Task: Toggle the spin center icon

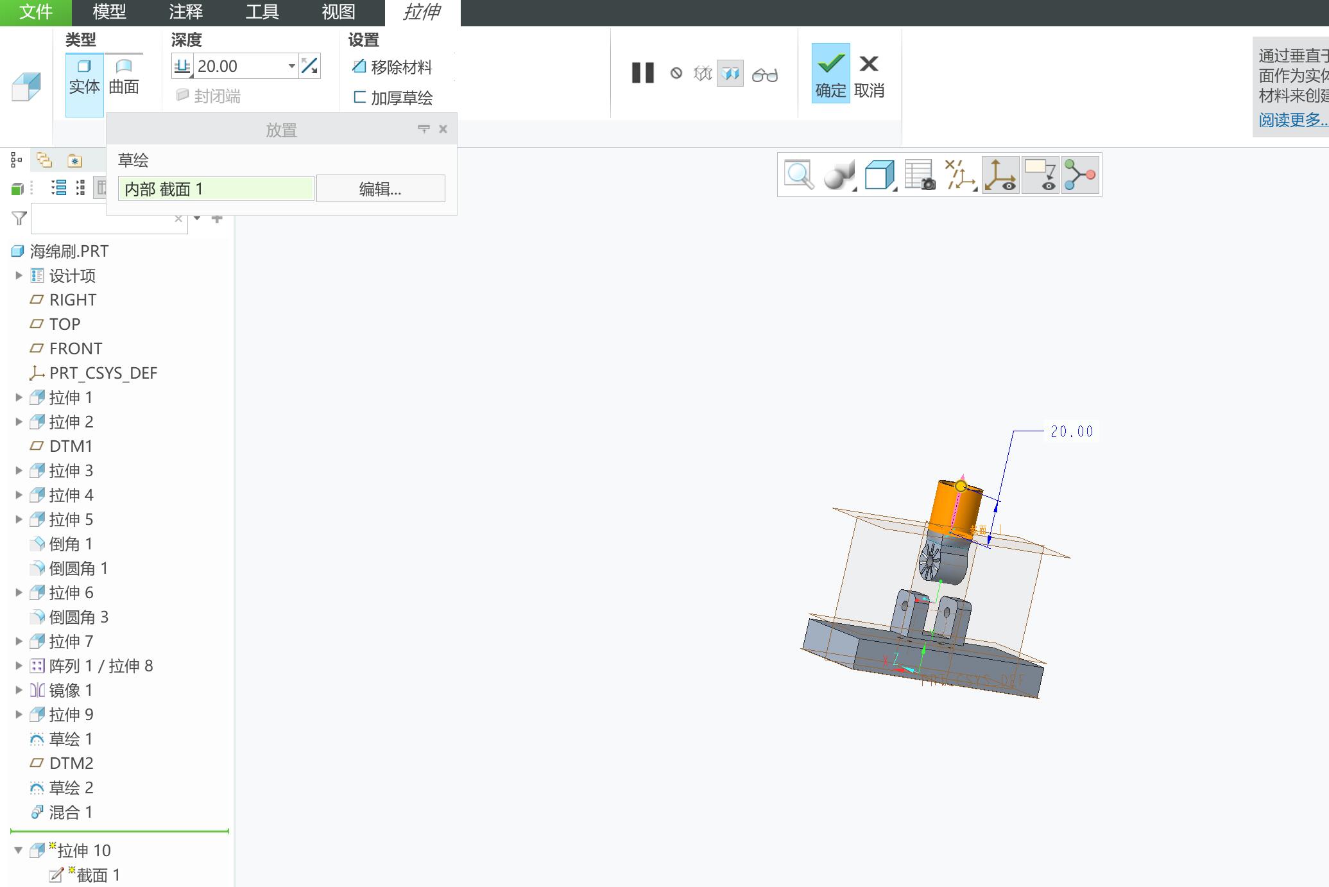Action: pyautogui.click(x=1080, y=175)
